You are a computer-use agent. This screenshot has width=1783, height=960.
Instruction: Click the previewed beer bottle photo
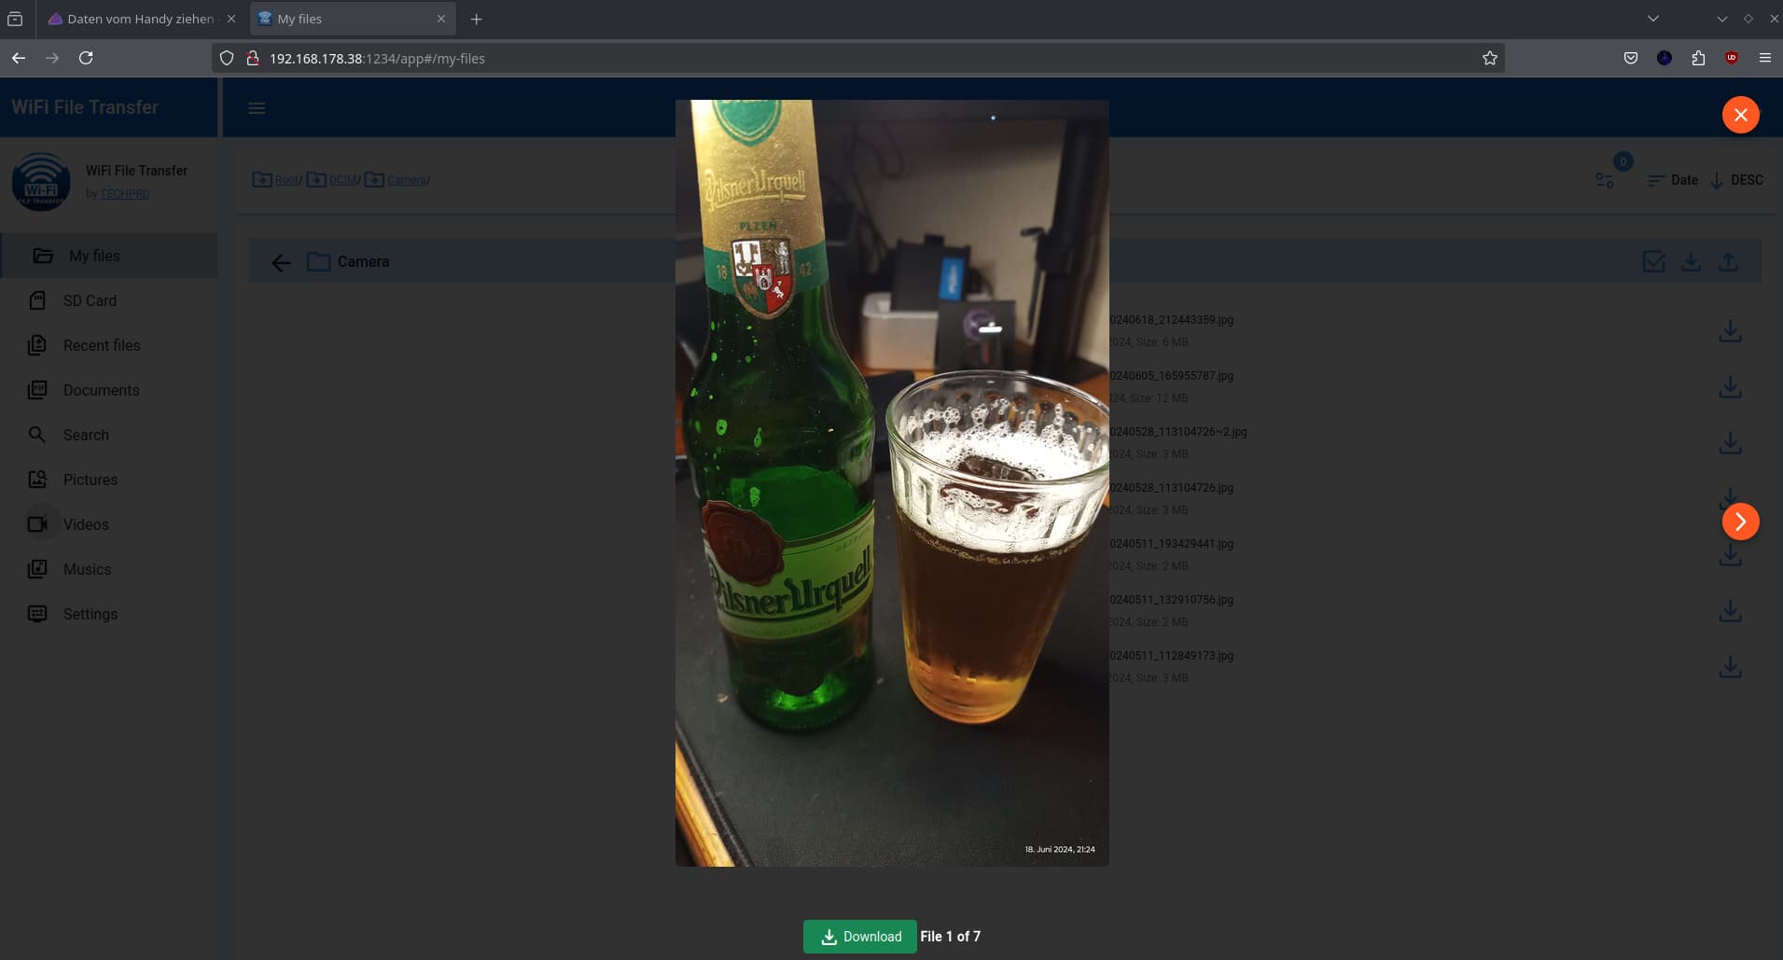click(x=892, y=483)
